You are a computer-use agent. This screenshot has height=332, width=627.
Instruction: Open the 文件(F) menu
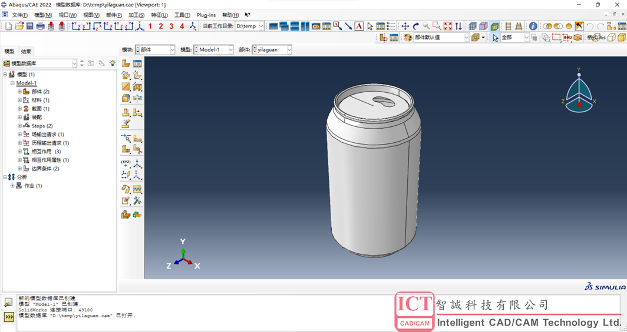19,15
